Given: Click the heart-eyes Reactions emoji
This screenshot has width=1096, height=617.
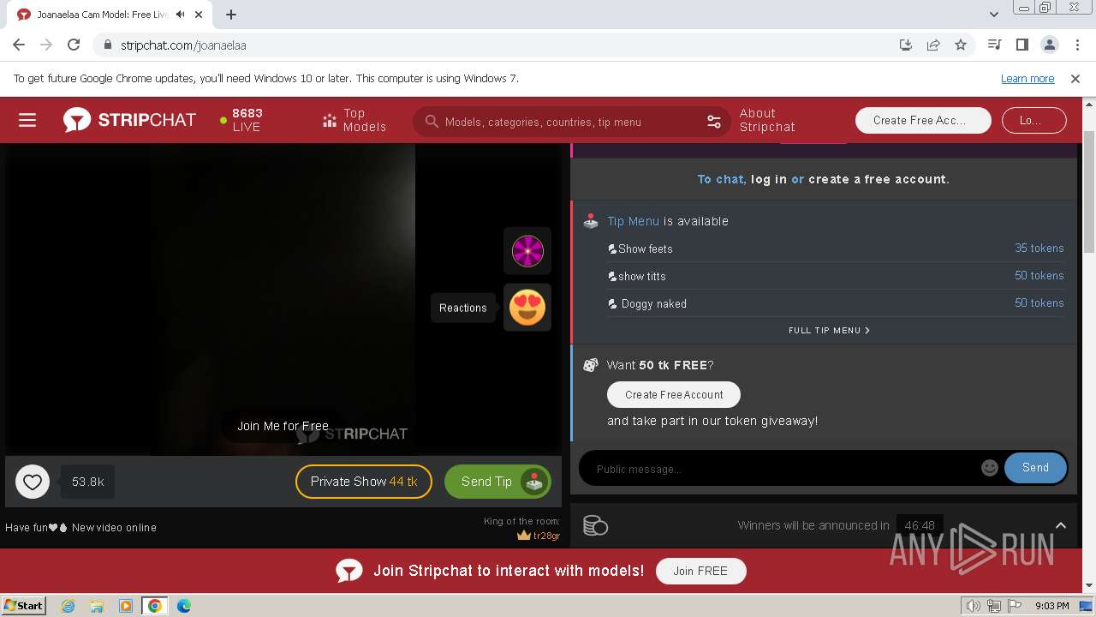Looking at the screenshot, I should click(x=527, y=307).
